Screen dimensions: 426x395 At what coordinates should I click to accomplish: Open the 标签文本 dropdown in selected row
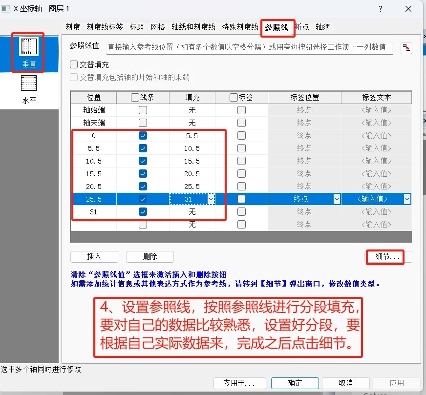pyautogui.click(x=406, y=199)
